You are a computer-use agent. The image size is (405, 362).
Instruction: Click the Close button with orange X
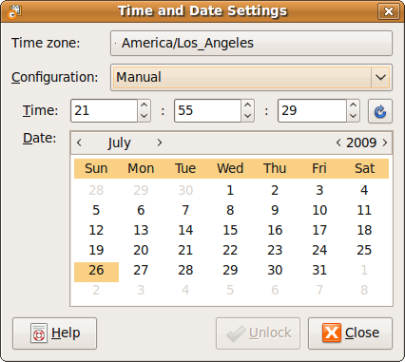[350, 333]
